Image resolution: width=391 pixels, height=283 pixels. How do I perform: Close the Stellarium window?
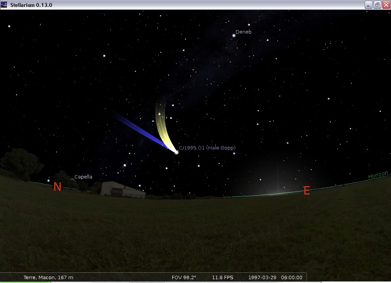(386, 5)
